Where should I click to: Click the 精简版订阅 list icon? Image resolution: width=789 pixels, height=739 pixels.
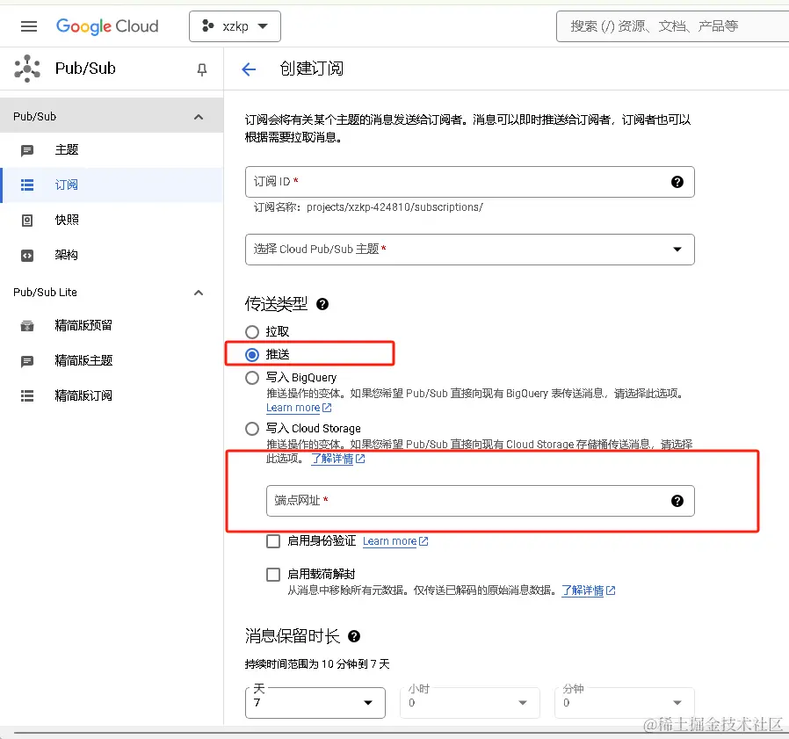click(x=27, y=396)
